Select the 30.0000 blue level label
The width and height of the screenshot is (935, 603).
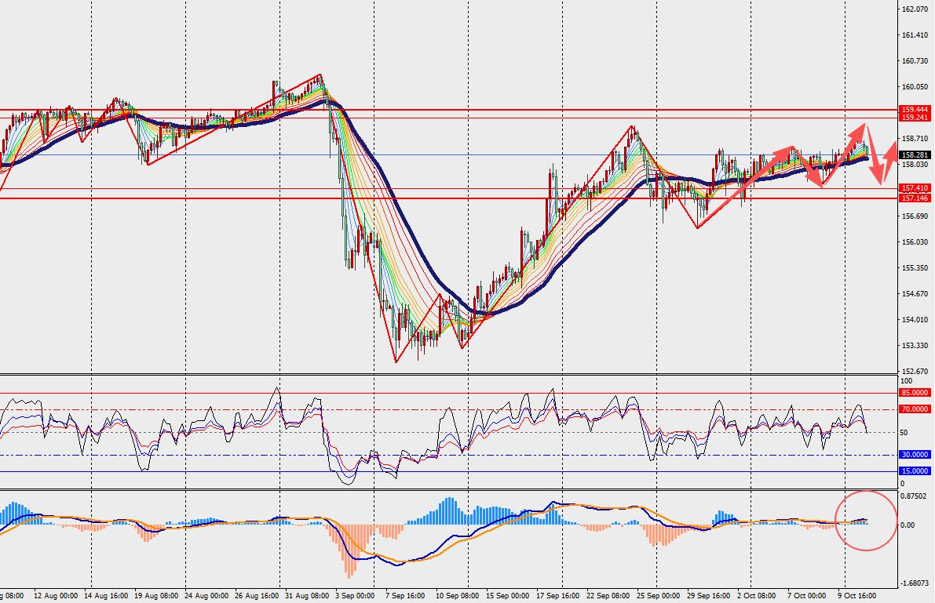pyautogui.click(x=914, y=455)
